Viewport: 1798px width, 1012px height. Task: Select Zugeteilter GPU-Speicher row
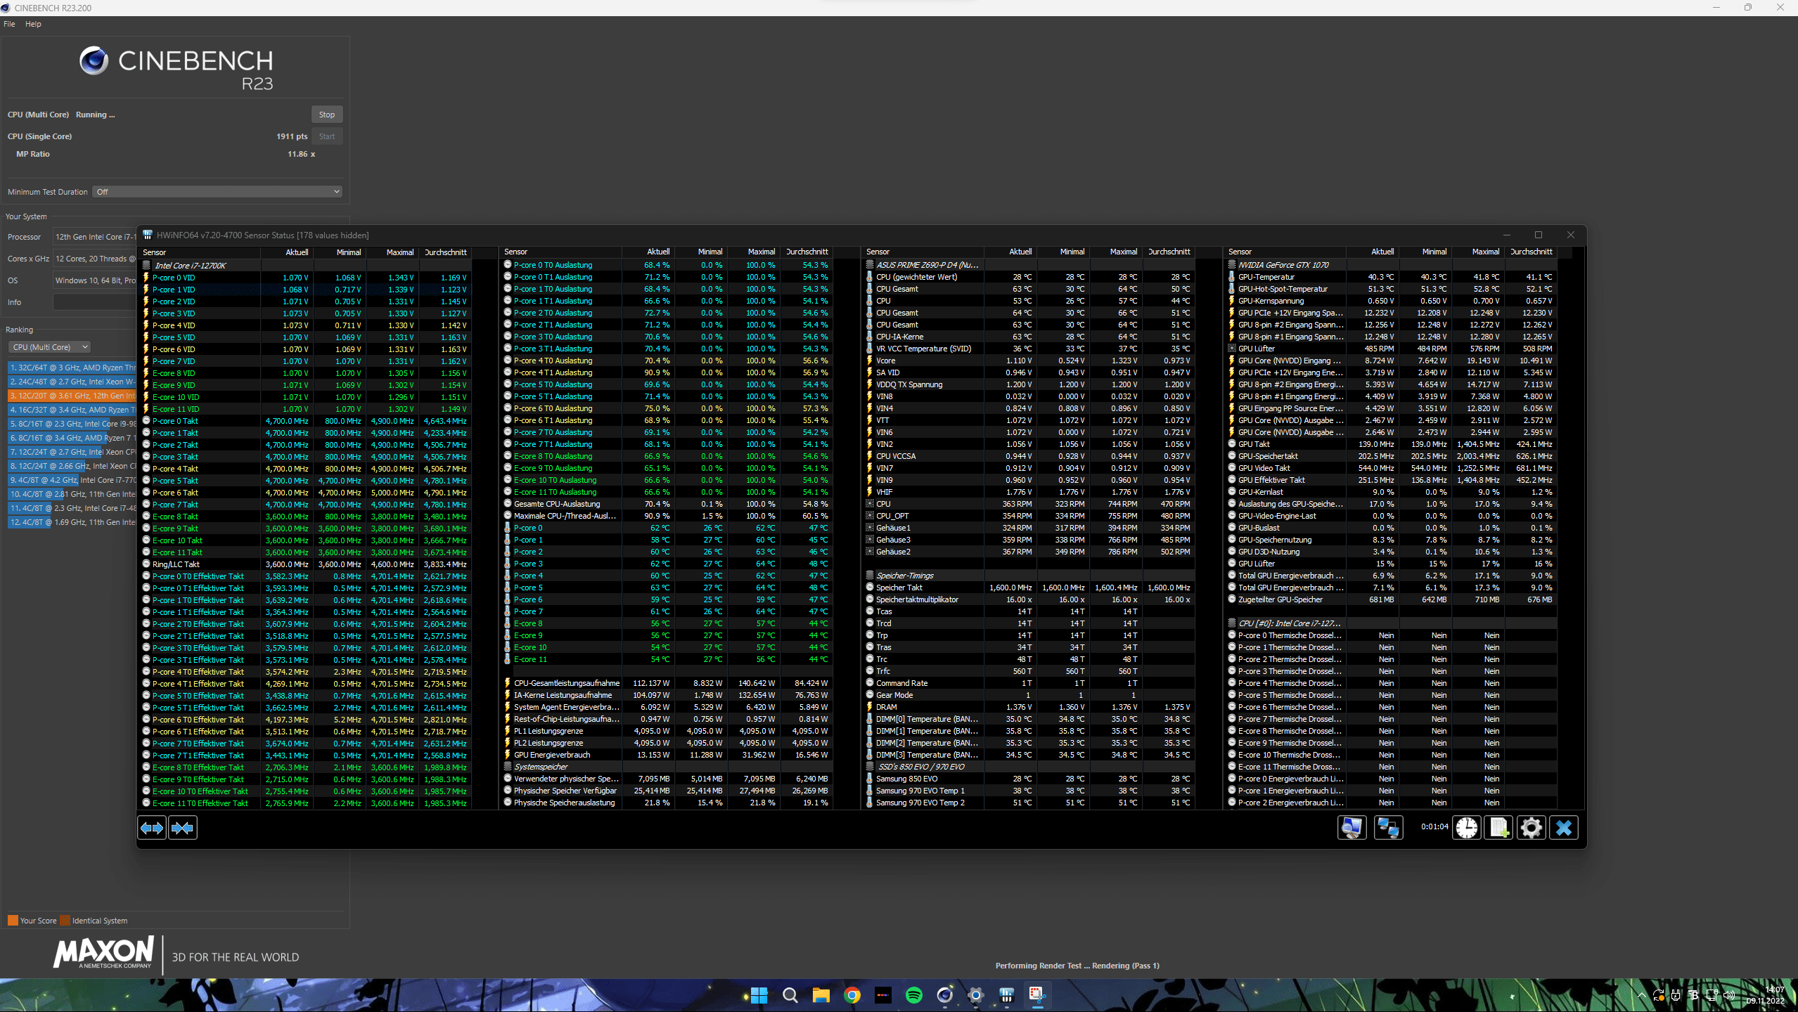point(1392,599)
